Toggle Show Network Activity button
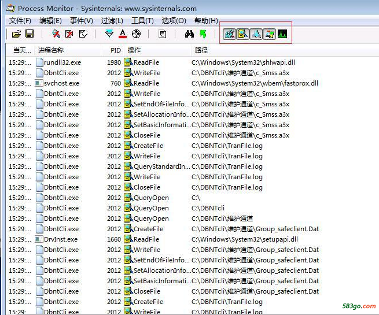379x315 pixels. [256, 34]
